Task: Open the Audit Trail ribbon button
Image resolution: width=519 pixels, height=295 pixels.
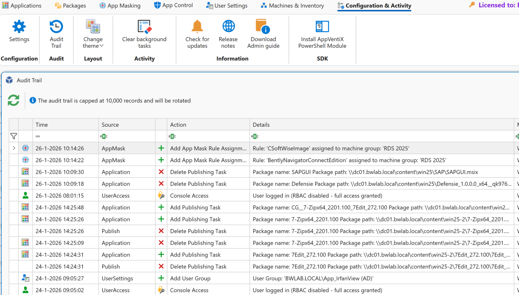Action: [56, 34]
